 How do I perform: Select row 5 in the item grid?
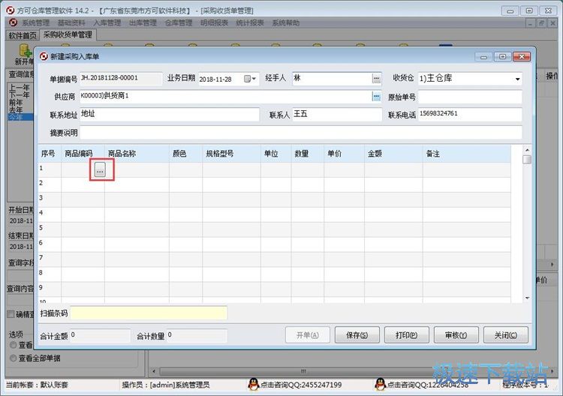(x=274, y=229)
